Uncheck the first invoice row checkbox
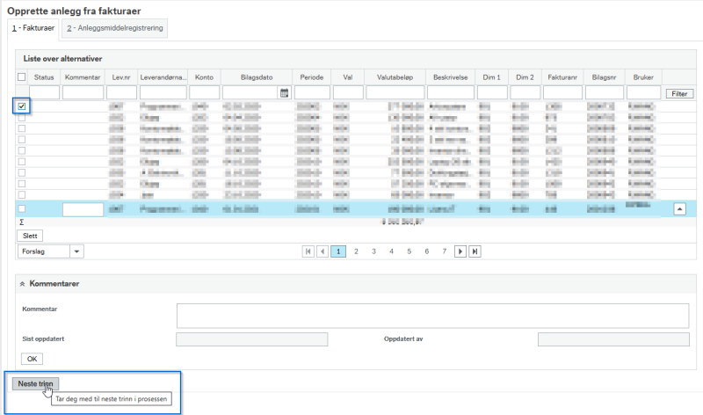 click(x=21, y=106)
